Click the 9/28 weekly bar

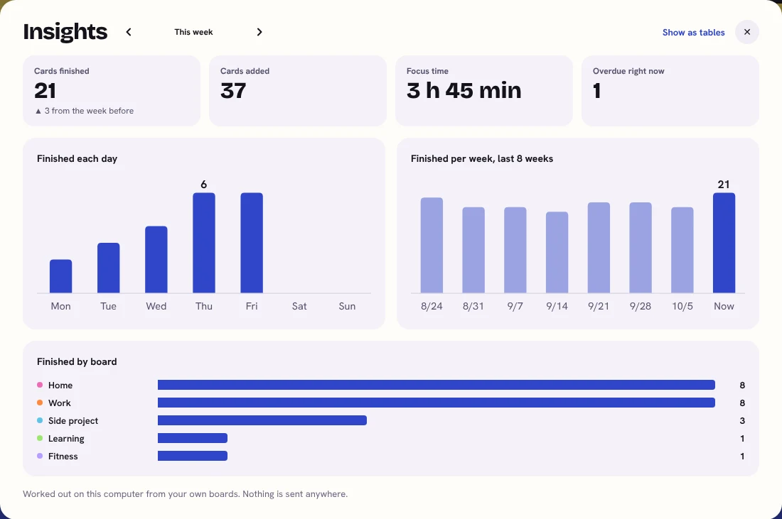pos(641,248)
